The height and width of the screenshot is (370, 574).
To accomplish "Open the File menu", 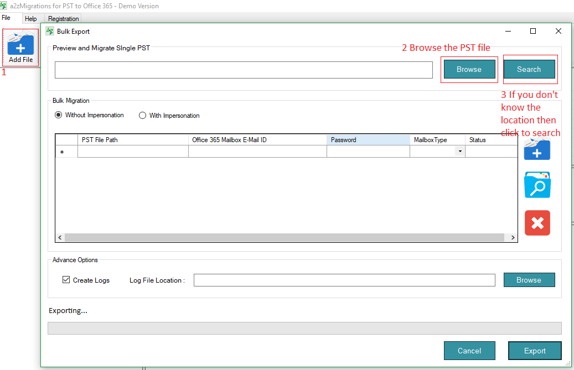I will click(x=6, y=18).
